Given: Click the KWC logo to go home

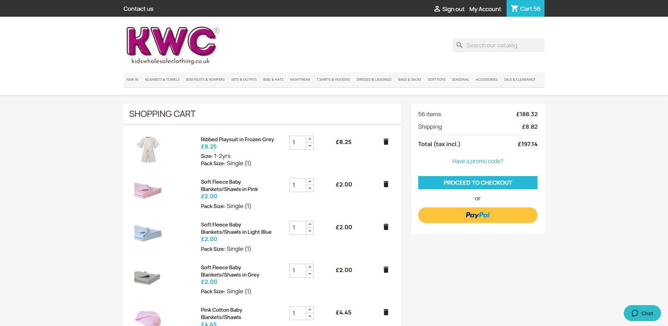Looking at the screenshot, I should [x=173, y=45].
